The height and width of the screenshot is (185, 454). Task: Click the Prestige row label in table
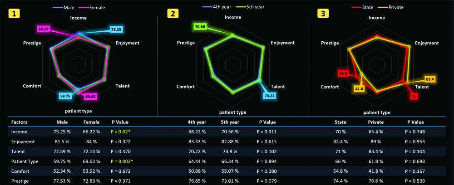pyautogui.click(x=20, y=180)
